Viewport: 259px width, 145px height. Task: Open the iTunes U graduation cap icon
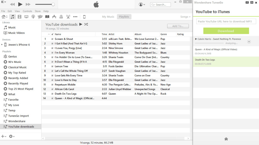[40, 17]
